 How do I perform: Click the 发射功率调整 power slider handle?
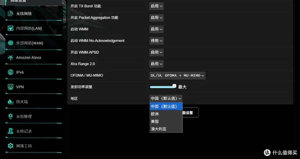174,86
